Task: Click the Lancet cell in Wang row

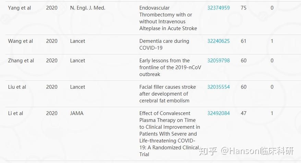Action: click(77, 41)
